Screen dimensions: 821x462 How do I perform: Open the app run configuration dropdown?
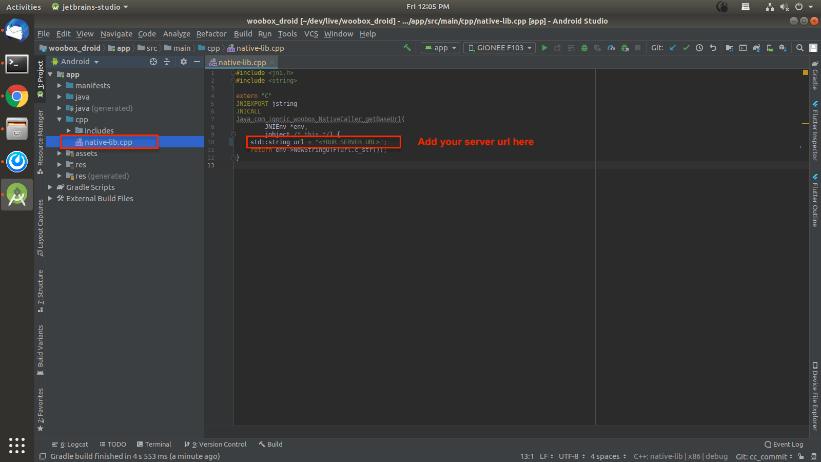[x=441, y=48]
